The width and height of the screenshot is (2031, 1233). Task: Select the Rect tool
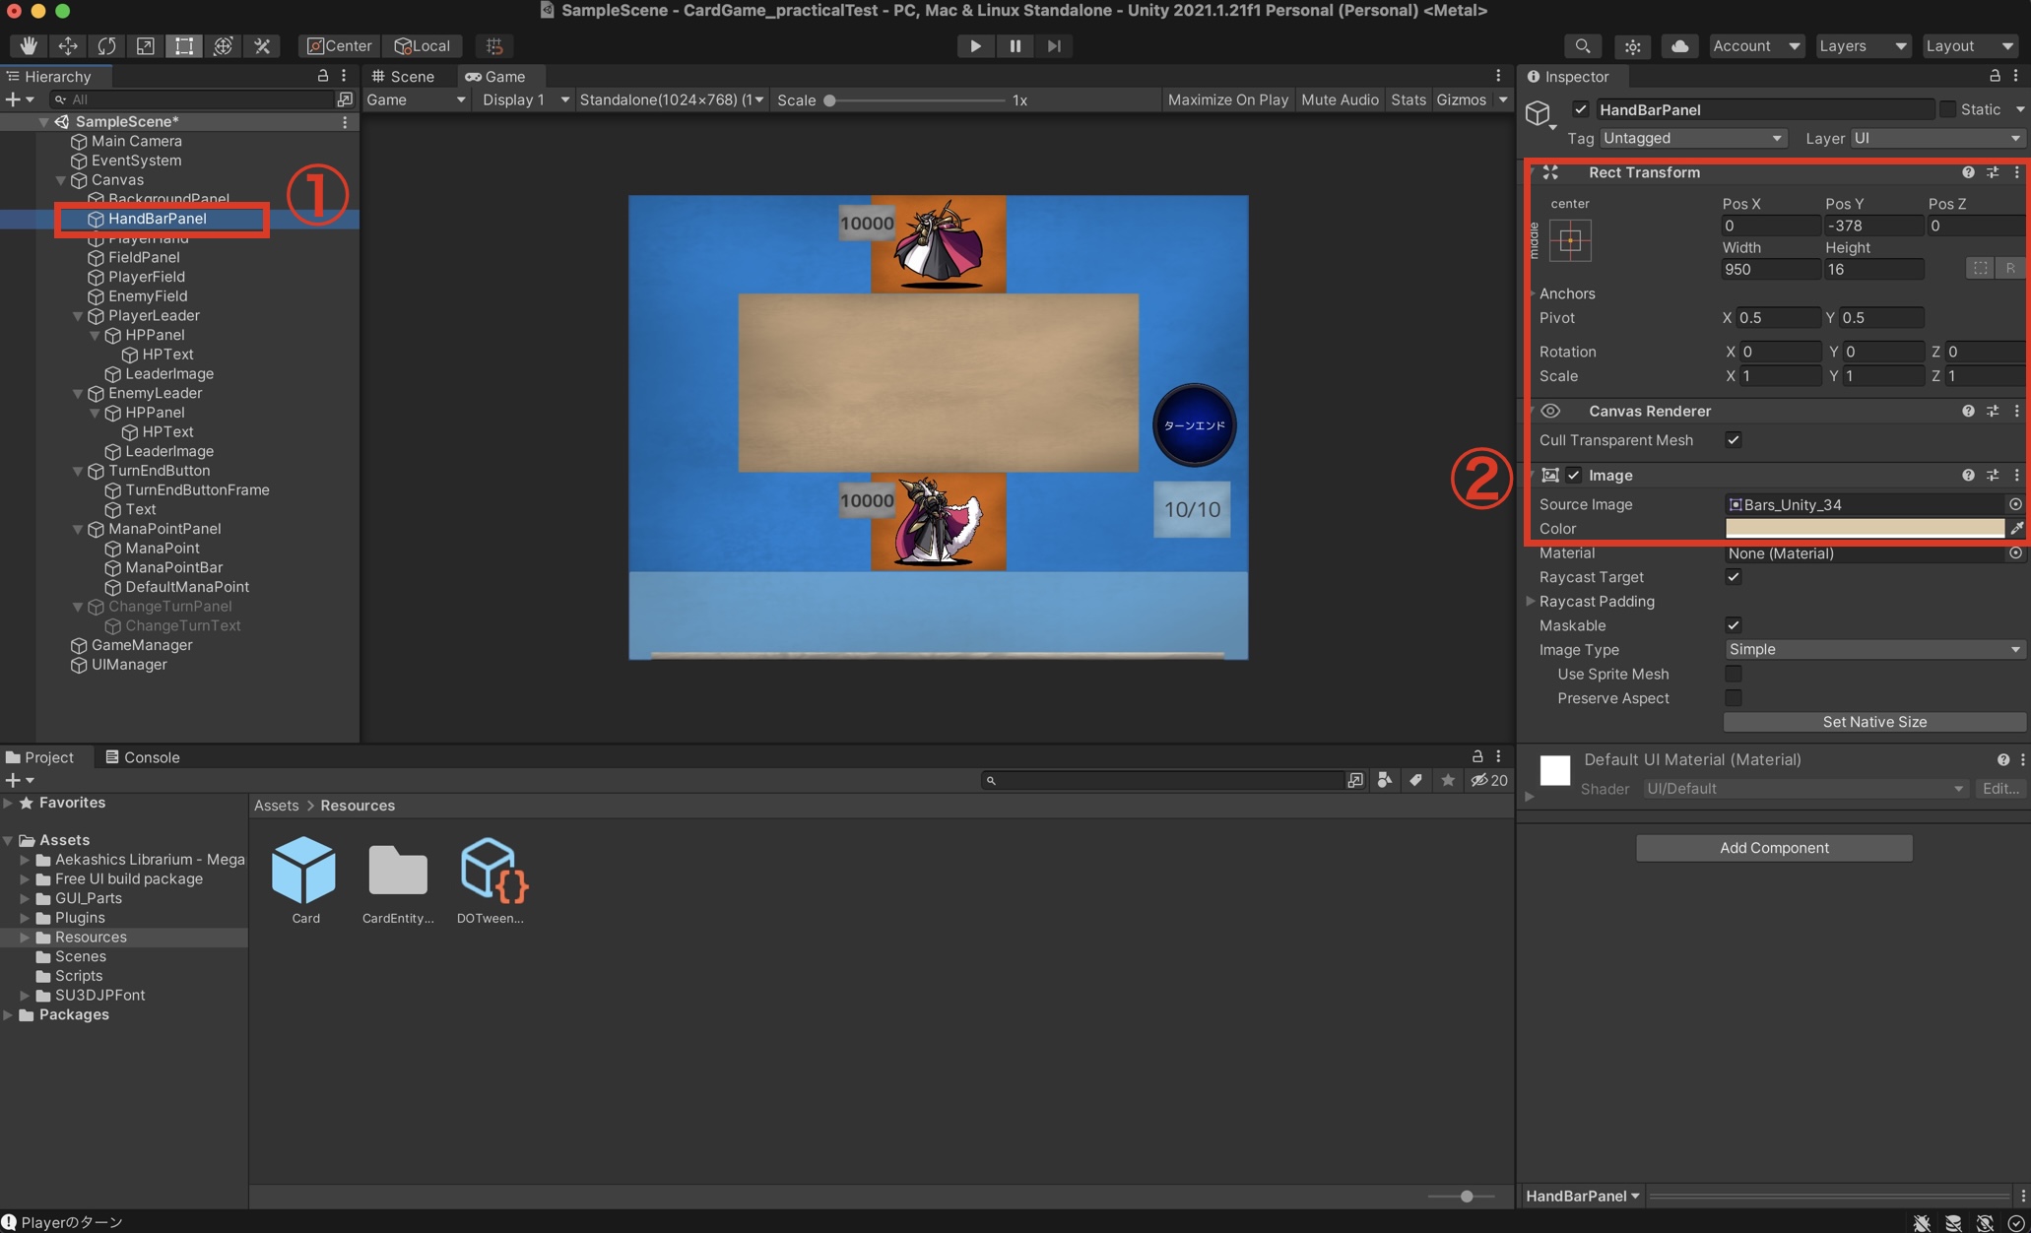[x=183, y=45]
